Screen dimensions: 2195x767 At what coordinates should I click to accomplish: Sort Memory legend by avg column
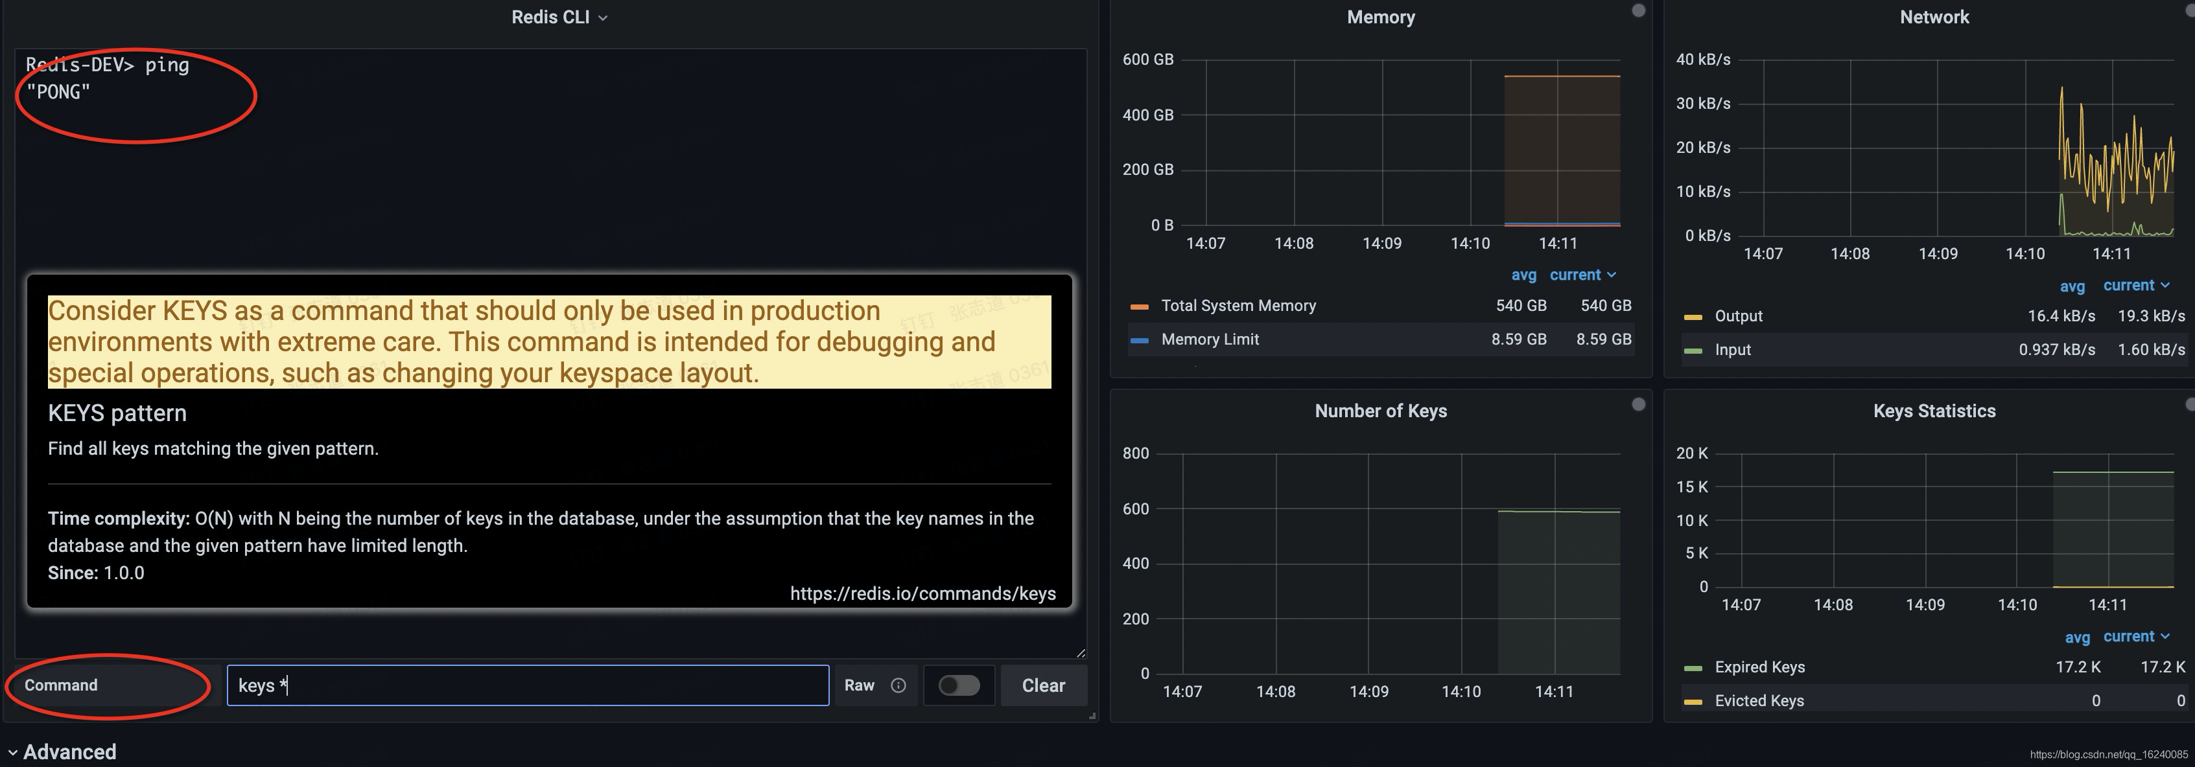[1523, 275]
